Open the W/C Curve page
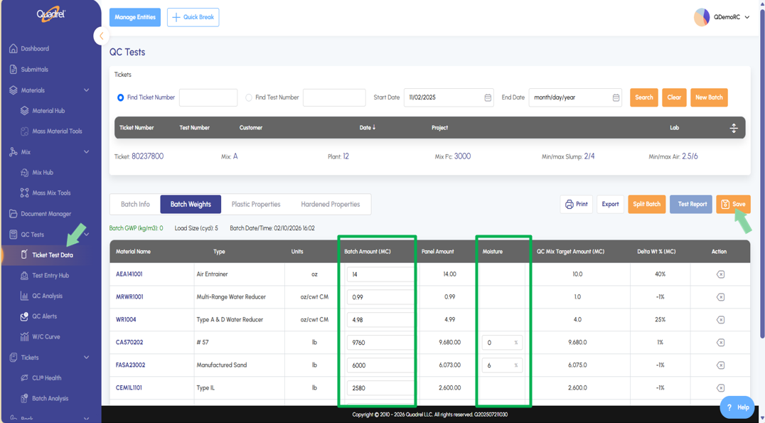 click(46, 337)
